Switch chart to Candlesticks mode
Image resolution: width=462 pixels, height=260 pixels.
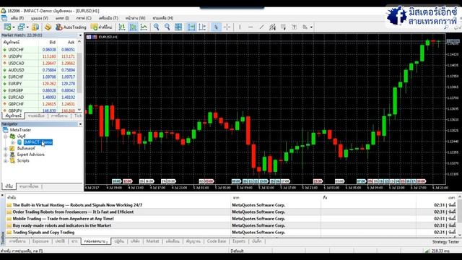tap(133, 27)
